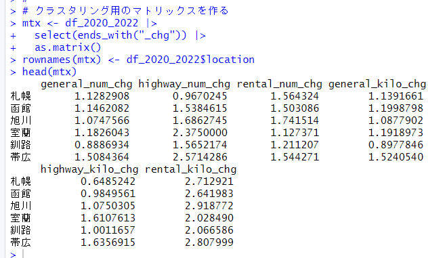Viewport: 428px width, 258px height.
Task: Click the rental_num_chg value 1.211207
Action: 295,145
